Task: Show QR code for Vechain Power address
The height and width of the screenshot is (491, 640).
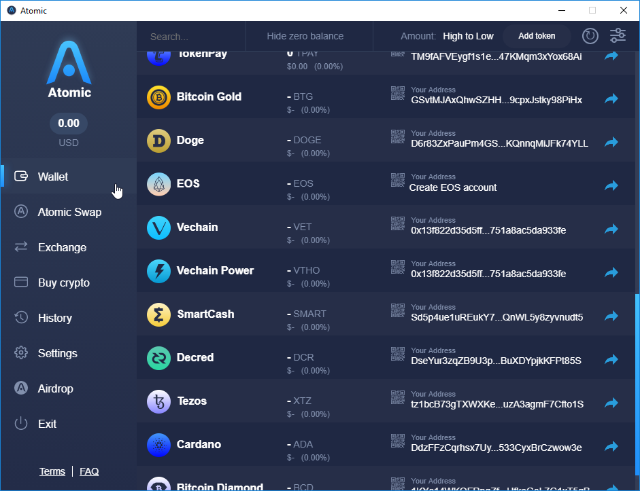Action: coord(398,267)
